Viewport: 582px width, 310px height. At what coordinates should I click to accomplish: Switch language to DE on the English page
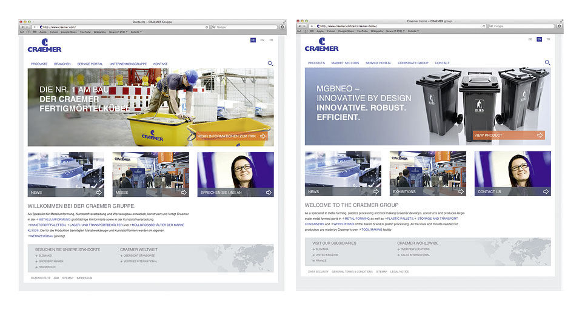pos(530,39)
